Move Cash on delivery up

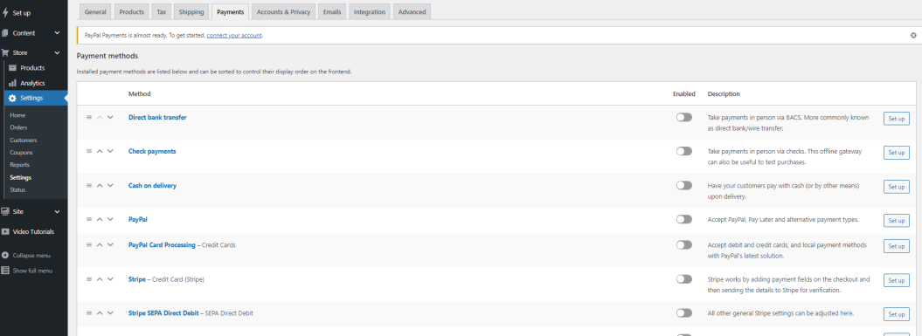point(100,185)
